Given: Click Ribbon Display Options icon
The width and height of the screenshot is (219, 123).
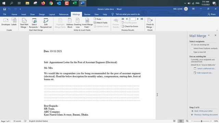Looking at the screenshot, I should (193, 9).
